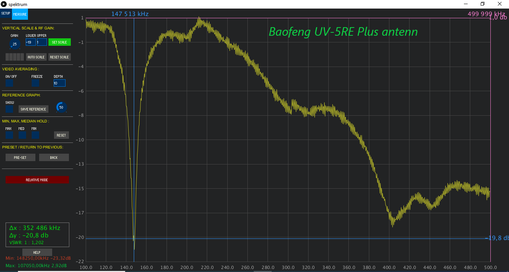
Task: Toggle video averaging ON/OFF
Action: tap(9, 83)
